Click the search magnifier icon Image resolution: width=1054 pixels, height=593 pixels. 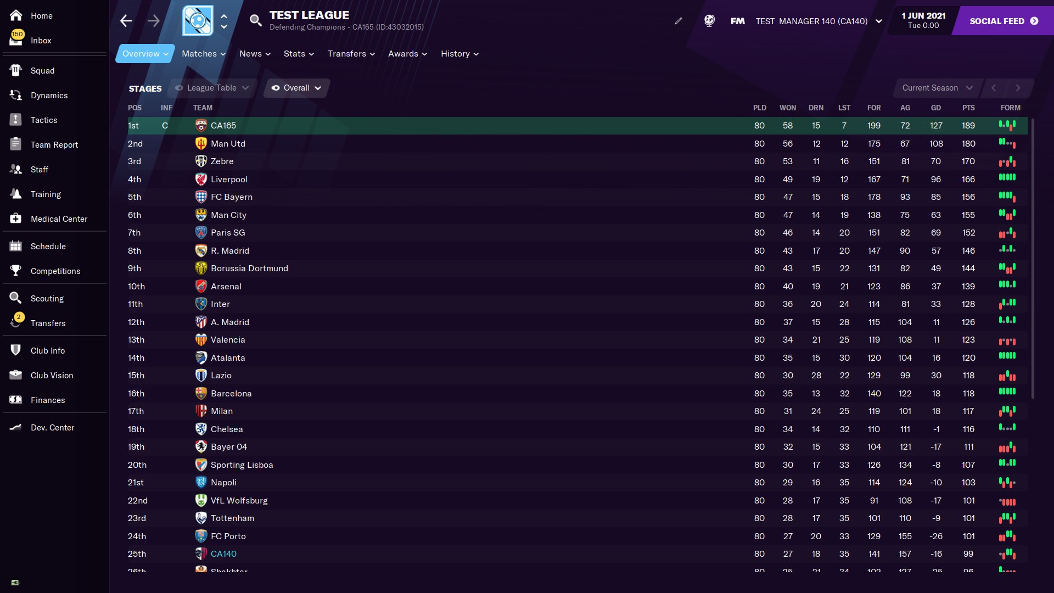255,21
